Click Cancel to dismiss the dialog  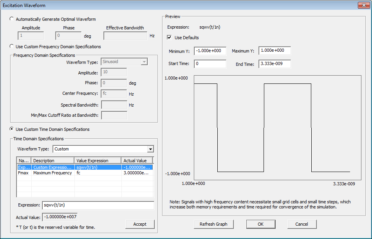(x=302, y=224)
